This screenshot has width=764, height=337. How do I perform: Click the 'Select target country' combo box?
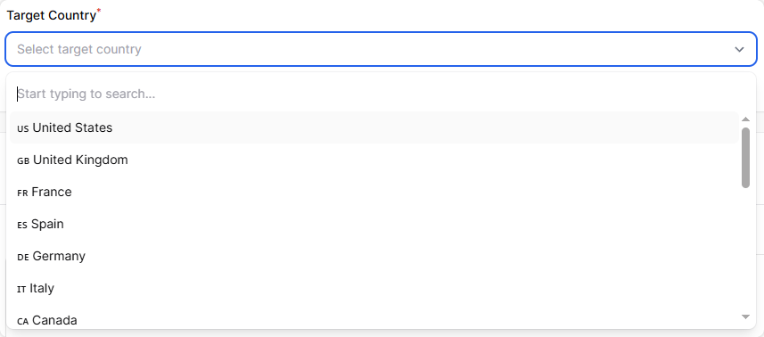pyautogui.click(x=381, y=49)
